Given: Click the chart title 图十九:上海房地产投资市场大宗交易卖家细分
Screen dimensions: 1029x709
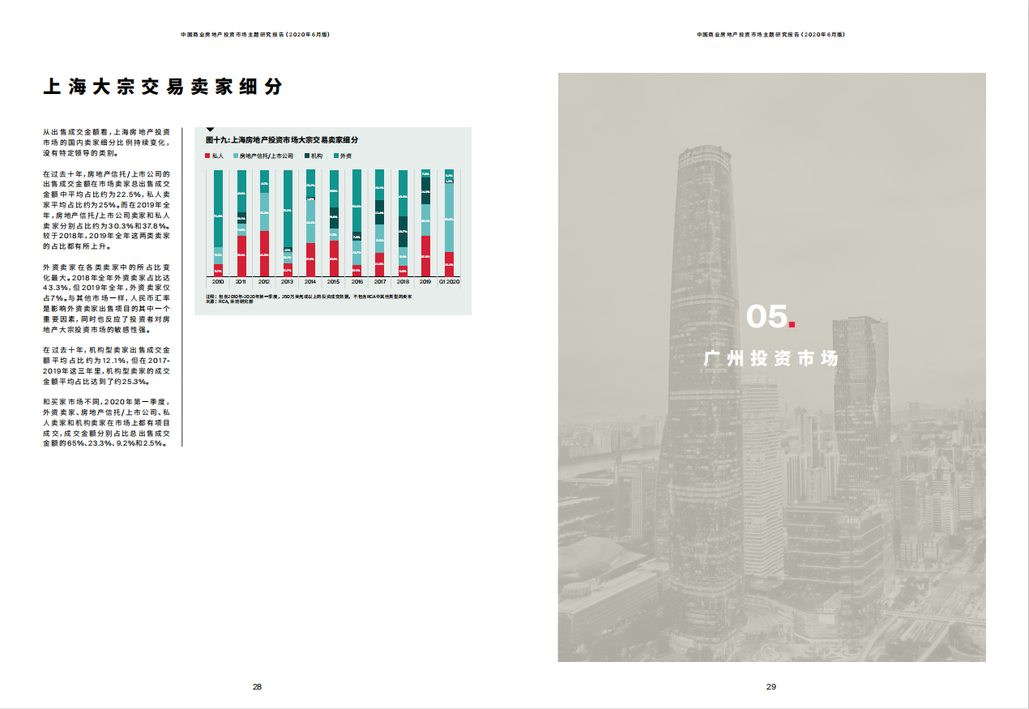Looking at the screenshot, I should [x=281, y=140].
